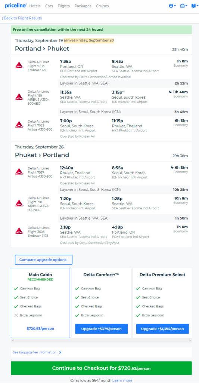Viewport: 199px width, 383px height.
Task: Select the Main Cabin fare card
Action: point(40,303)
